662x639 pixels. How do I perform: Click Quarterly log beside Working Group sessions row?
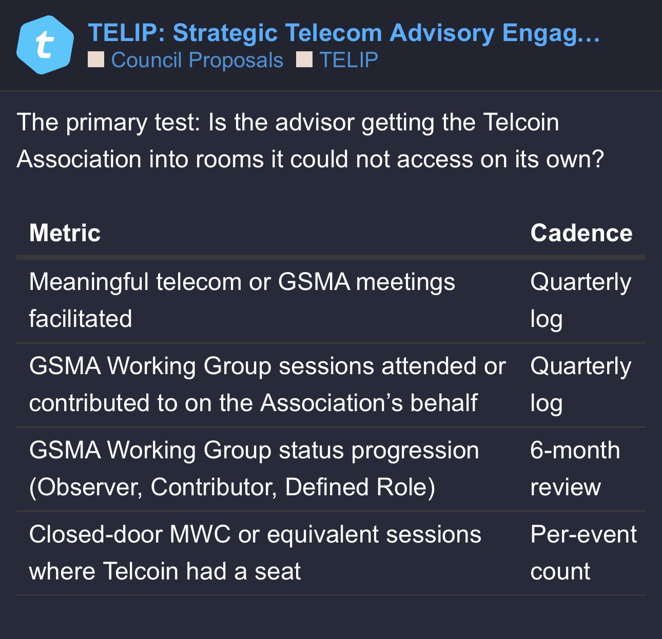pyautogui.click(x=580, y=384)
